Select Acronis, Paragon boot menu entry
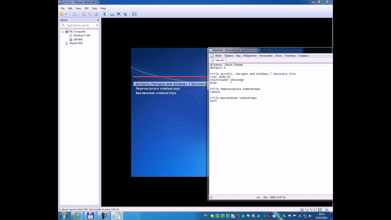391x220 pixels. (170, 84)
